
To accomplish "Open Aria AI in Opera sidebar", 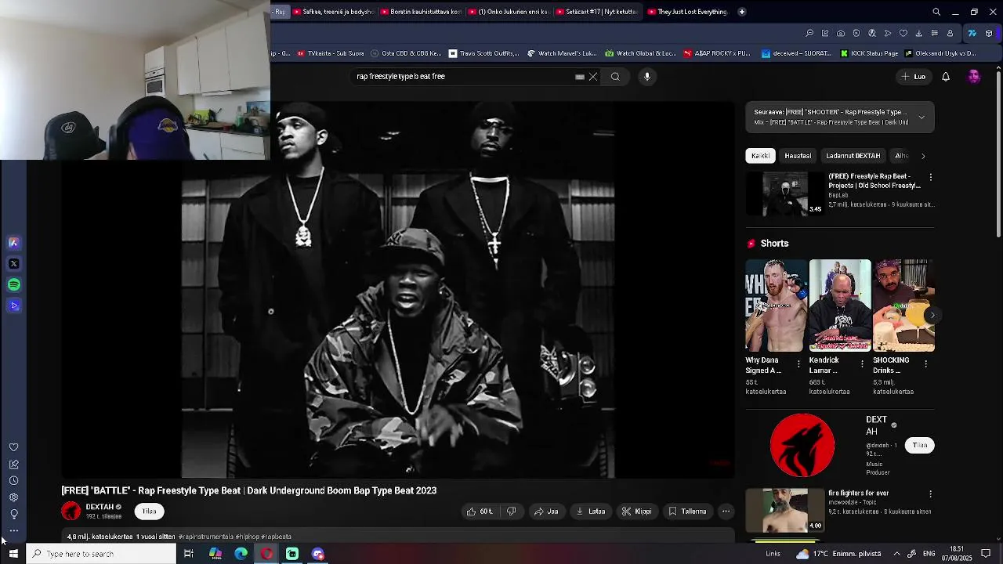I will 13,243.
